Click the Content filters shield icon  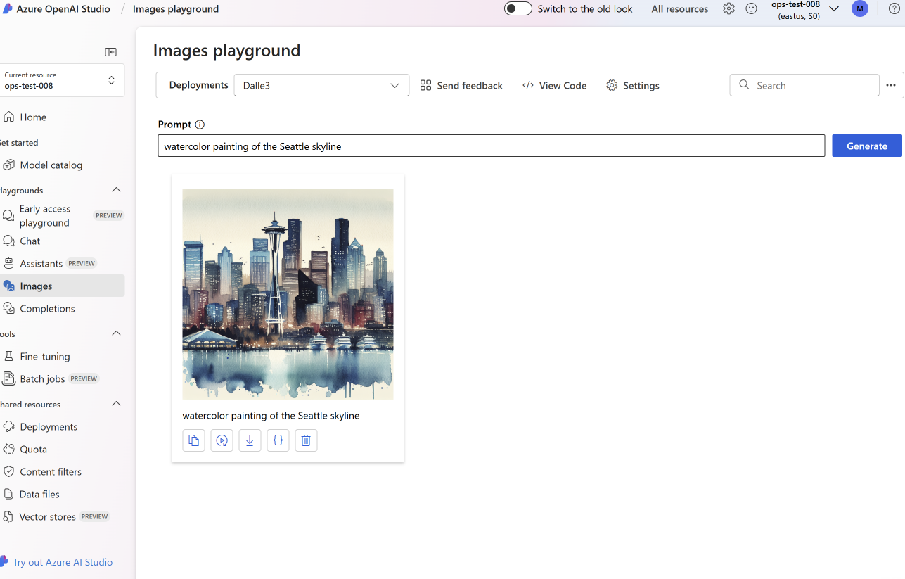click(x=8, y=471)
